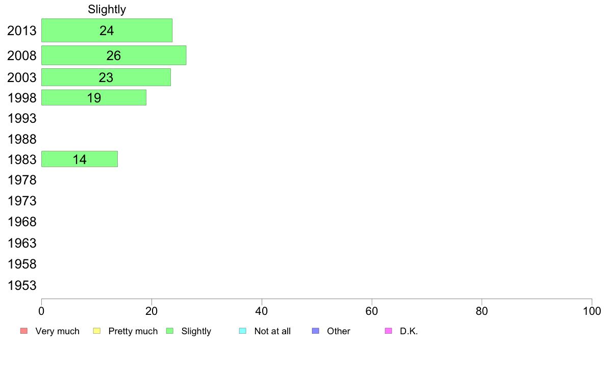Screen dimensions: 606x375
Task: Click the 1953 year label
Action: [22, 285]
